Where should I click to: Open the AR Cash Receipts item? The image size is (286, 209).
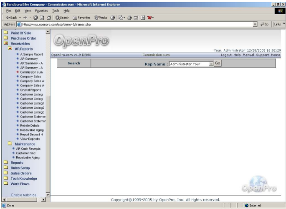(28, 148)
